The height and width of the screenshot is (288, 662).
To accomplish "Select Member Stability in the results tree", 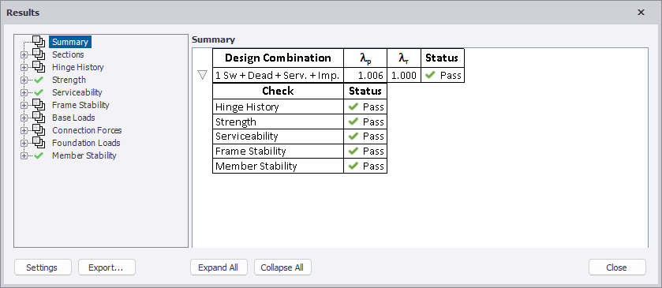I will 84,155.
